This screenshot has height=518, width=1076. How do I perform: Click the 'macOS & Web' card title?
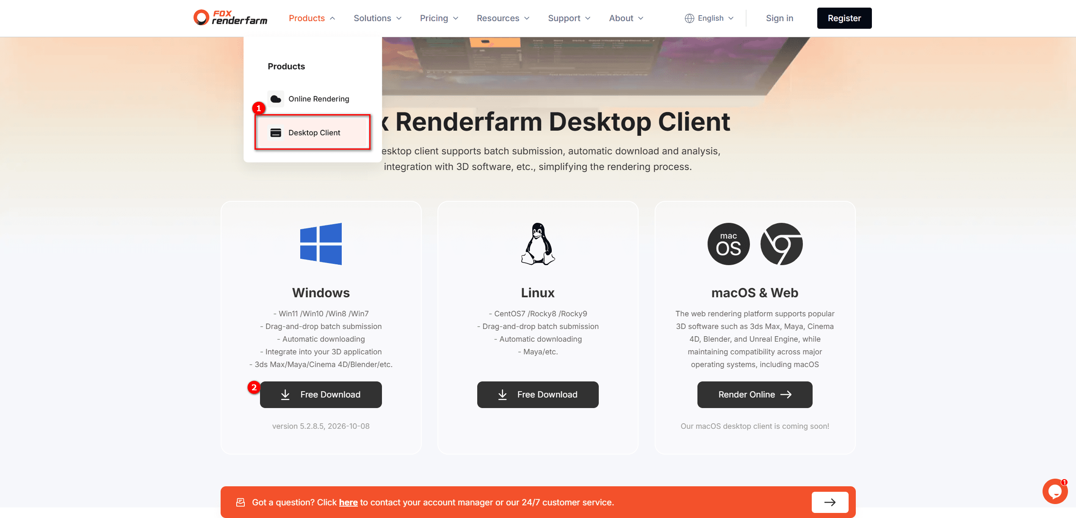[x=755, y=293]
